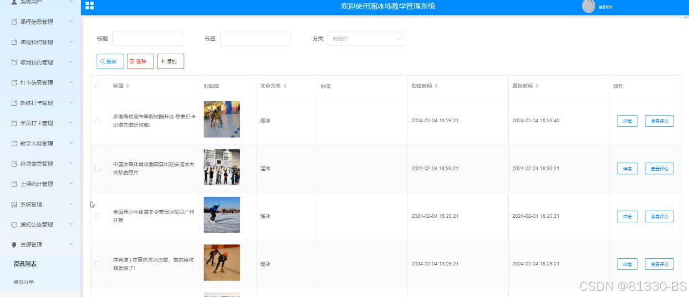Expand the 教练打卡管理 menu chevron
This screenshot has height=297, width=689.
[x=71, y=103]
